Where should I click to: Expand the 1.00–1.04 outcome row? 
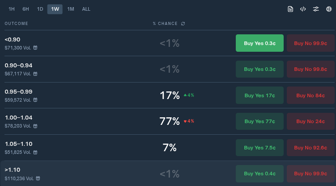point(169,121)
